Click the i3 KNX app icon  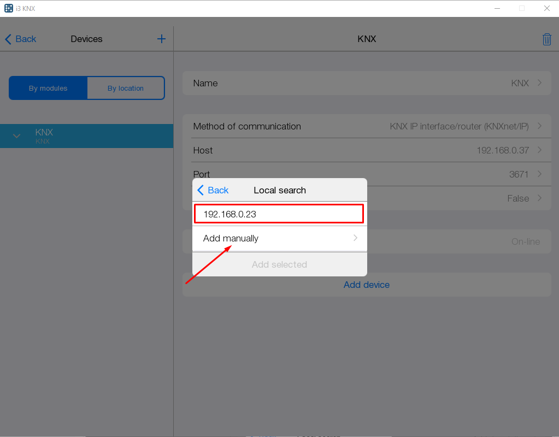[x=8, y=8]
